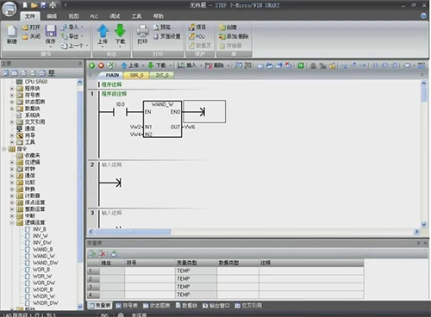The width and height of the screenshot is (431, 317).
Task: Click the New file icon in ribbon
Action: [x=12, y=31]
